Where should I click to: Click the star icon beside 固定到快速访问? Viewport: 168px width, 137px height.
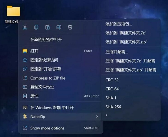[25, 60]
